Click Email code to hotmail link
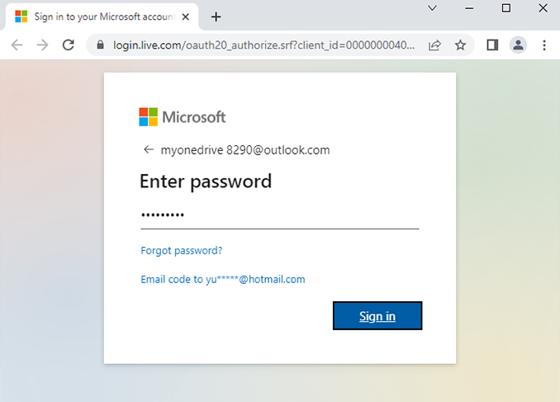The width and height of the screenshot is (560, 402). [x=223, y=279]
